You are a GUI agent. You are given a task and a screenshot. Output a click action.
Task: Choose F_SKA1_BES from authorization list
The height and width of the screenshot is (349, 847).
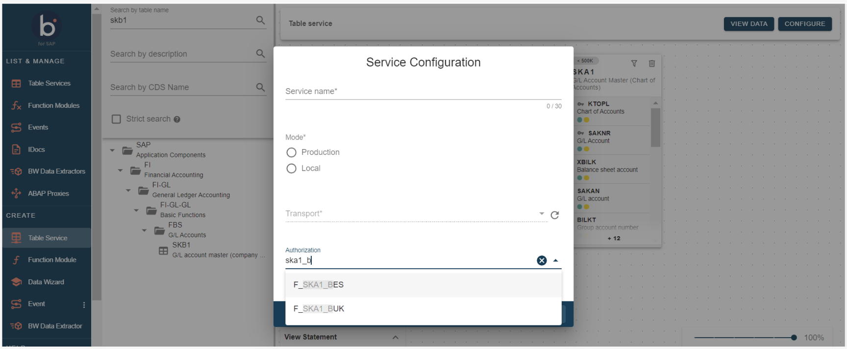point(319,285)
